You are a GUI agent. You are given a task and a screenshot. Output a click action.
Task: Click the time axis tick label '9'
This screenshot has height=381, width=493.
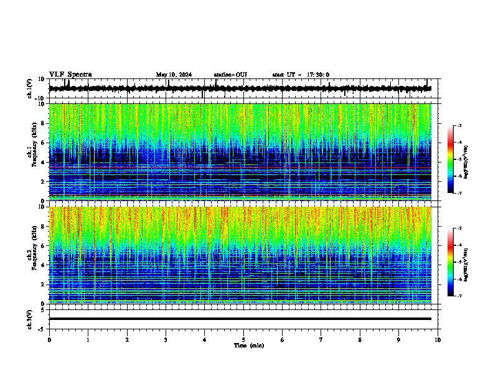[x=398, y=340]
